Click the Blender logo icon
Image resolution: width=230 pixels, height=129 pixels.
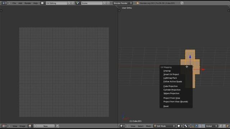138,3
